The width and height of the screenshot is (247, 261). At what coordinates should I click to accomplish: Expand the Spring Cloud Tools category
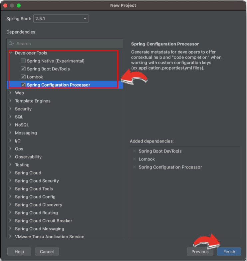11,188
